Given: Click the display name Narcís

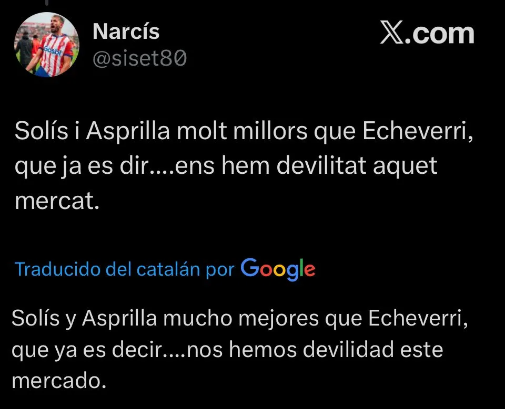Looking at the screenshot, I should click(126, 31).
